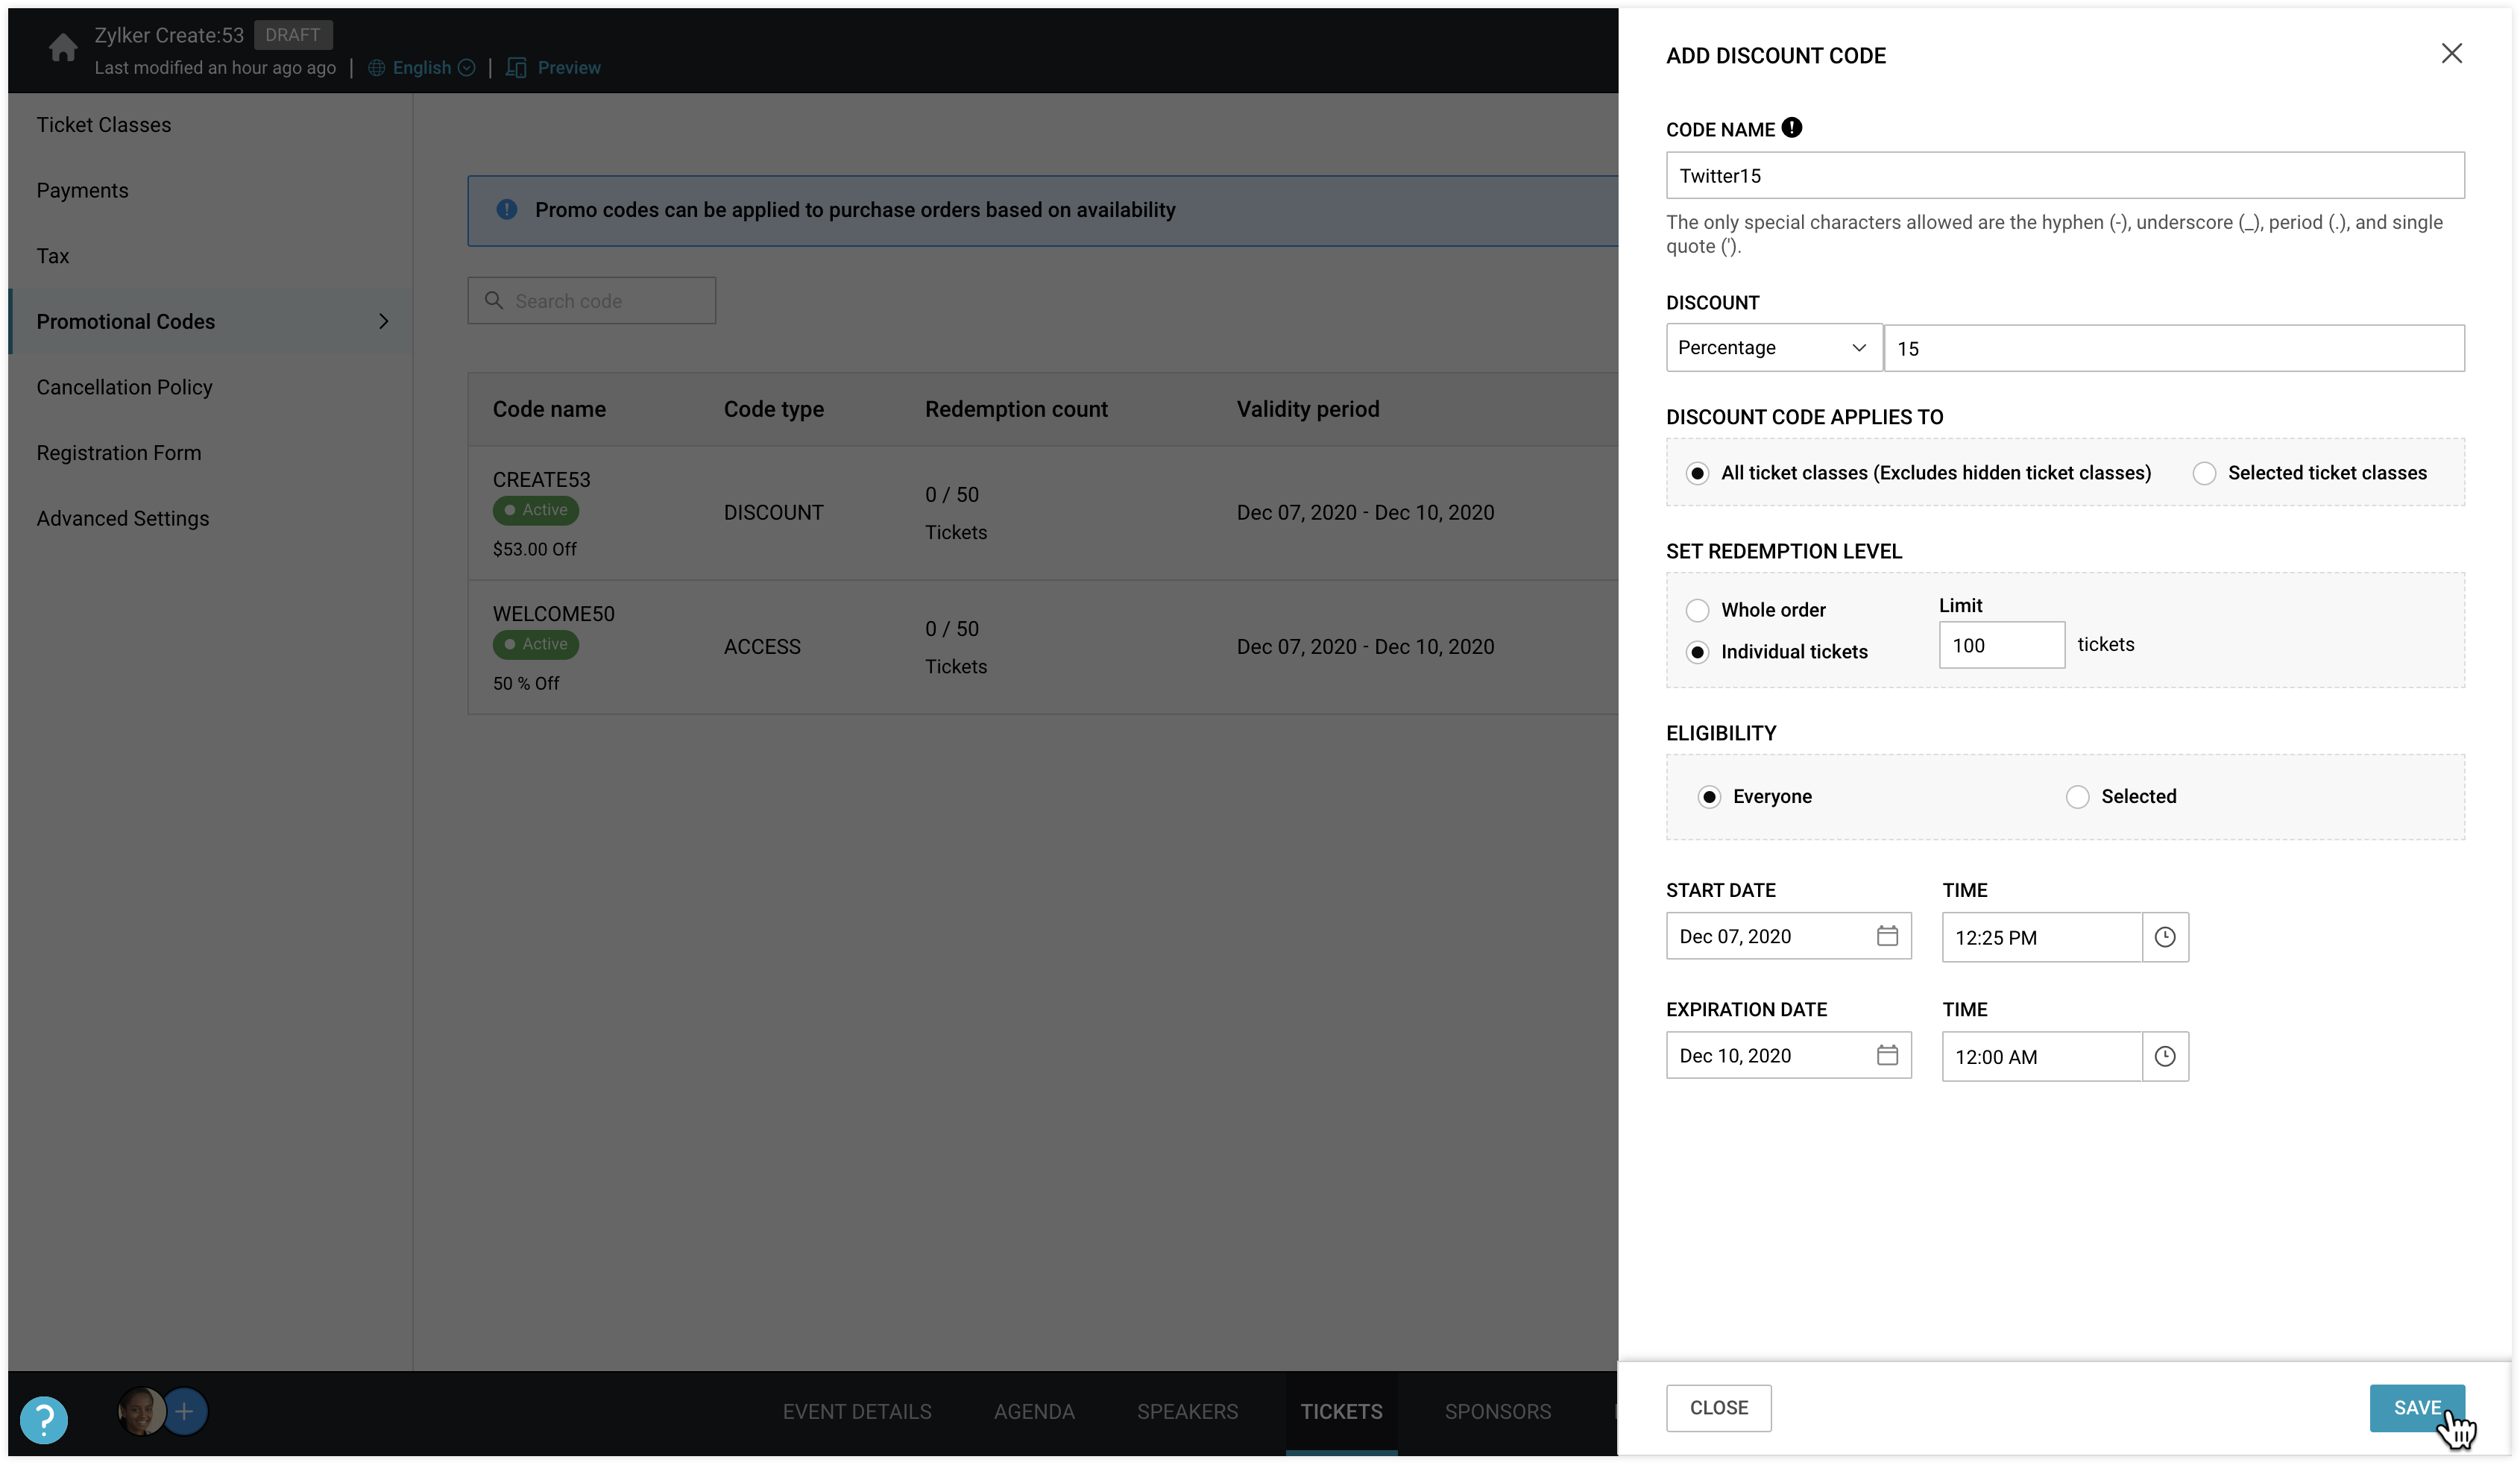Click the code name info icon
The height and width of the screenshot is (1480, 2520).
(1792, 128)
